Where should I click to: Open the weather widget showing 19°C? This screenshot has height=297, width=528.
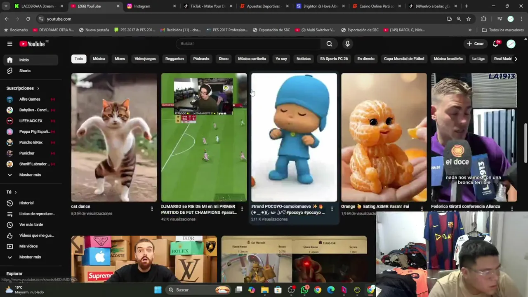click(25, 290)
